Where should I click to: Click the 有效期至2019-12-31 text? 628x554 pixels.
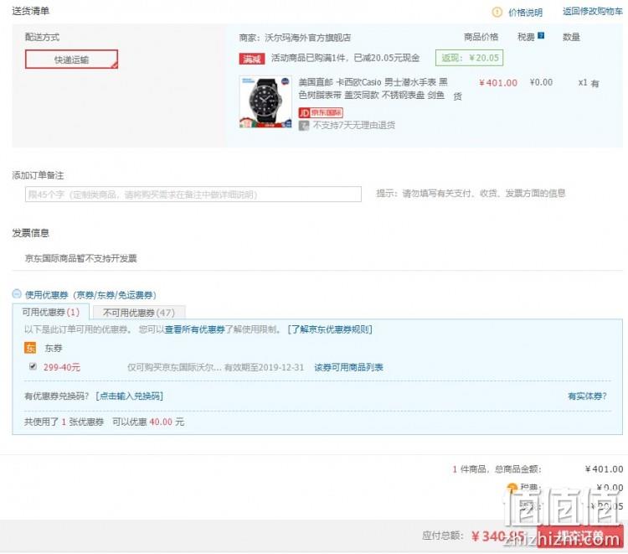click(x=264, y=367)
